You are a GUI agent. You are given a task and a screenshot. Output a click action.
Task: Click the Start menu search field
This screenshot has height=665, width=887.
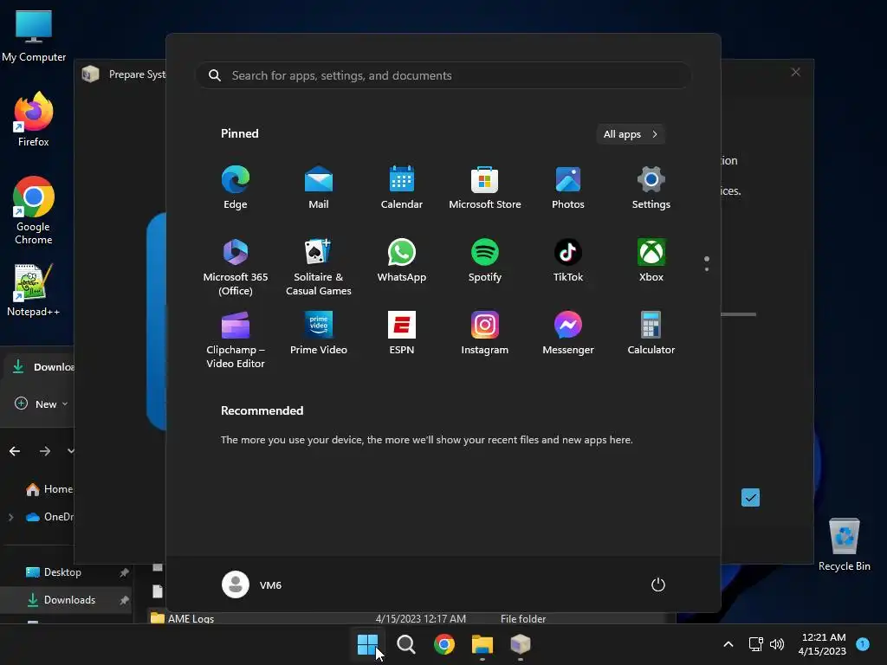click(443, 75)
